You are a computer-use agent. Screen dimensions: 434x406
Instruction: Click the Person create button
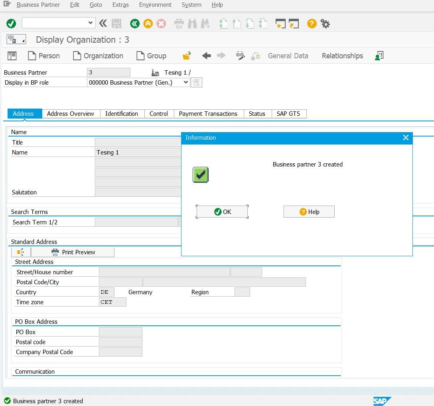pos(44,55)
